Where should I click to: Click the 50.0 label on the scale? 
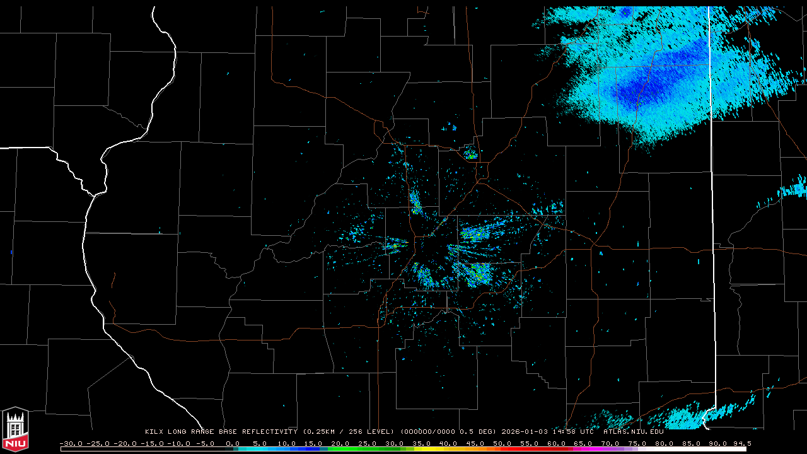[x=502, y=443]
